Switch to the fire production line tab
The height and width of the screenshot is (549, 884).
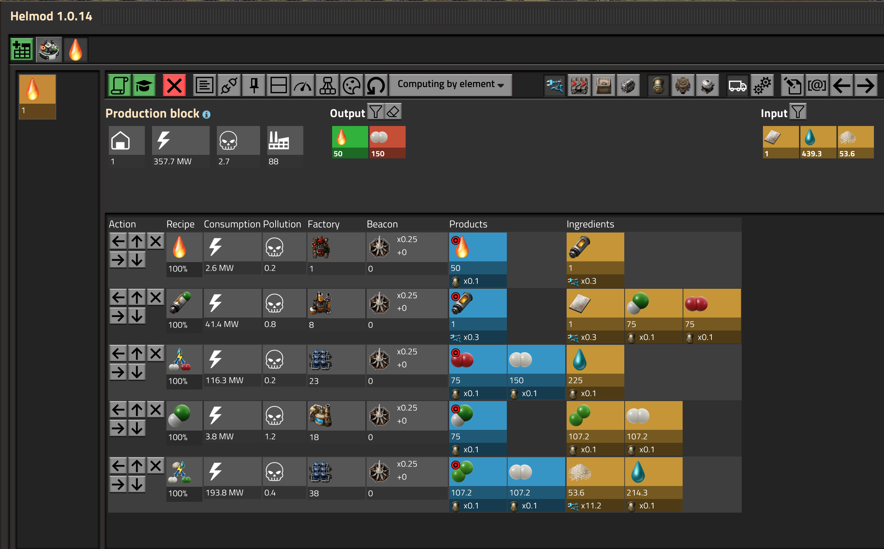click(76, 50)
